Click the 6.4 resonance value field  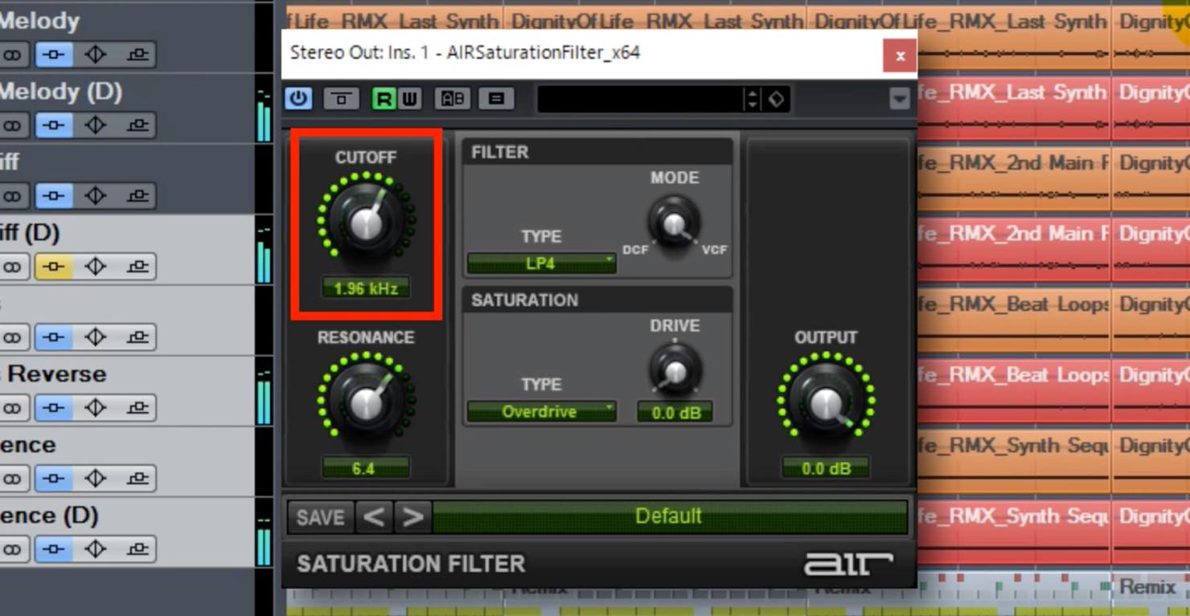point(364,468)
